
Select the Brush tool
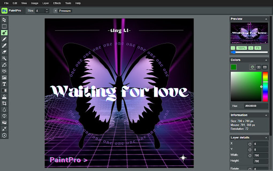point(4,32)
